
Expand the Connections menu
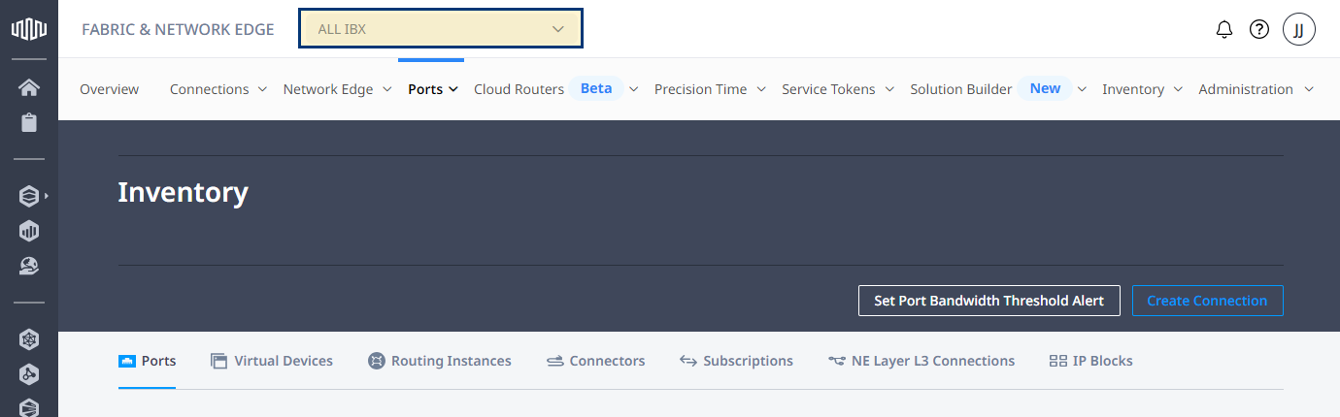218,89
